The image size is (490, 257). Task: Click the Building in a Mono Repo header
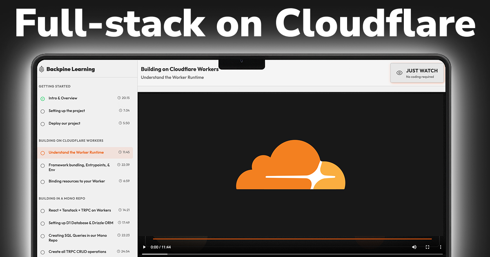[x=62, y=199]
